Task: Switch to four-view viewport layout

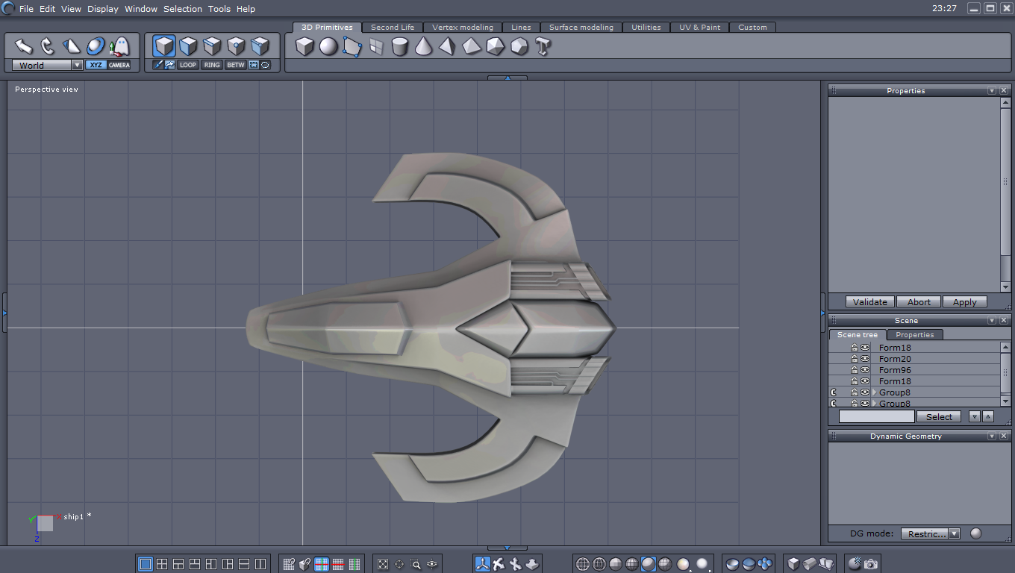Action: pos(162,564)
